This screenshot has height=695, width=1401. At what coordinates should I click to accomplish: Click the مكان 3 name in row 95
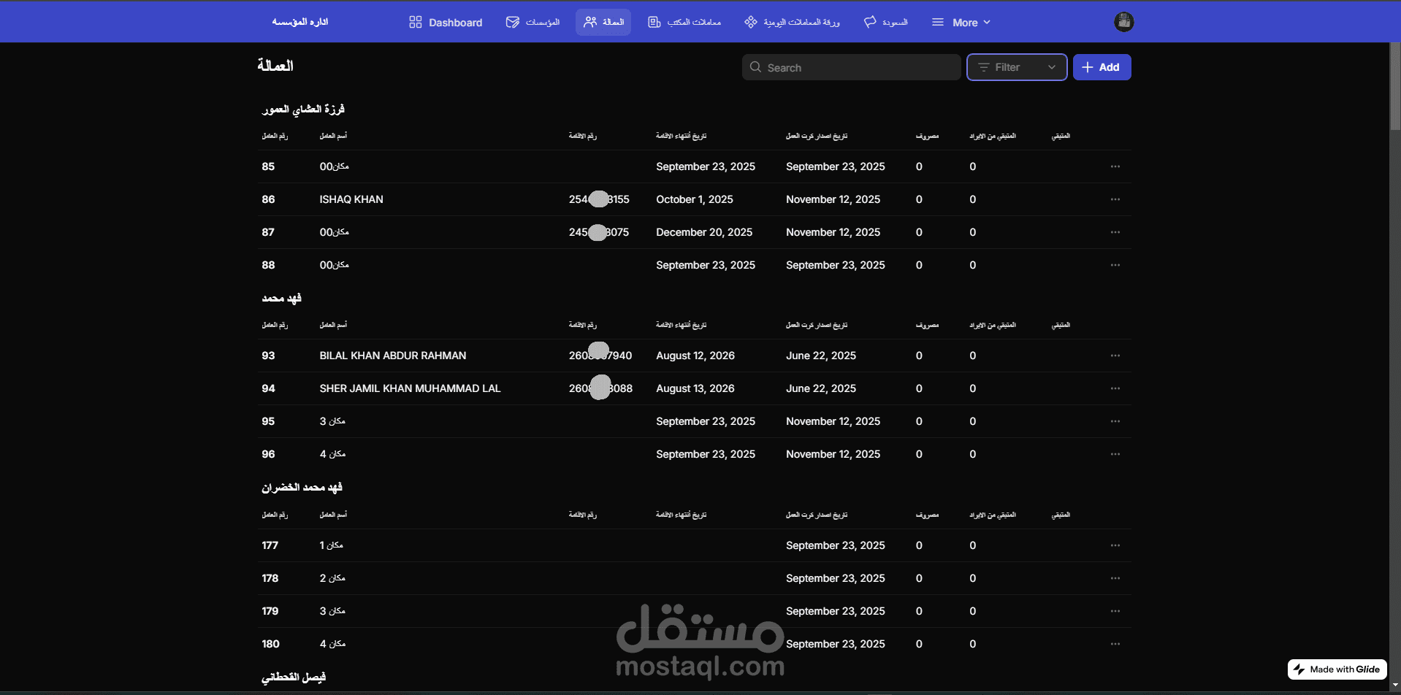pyautogui.click(x=332, y=421)
